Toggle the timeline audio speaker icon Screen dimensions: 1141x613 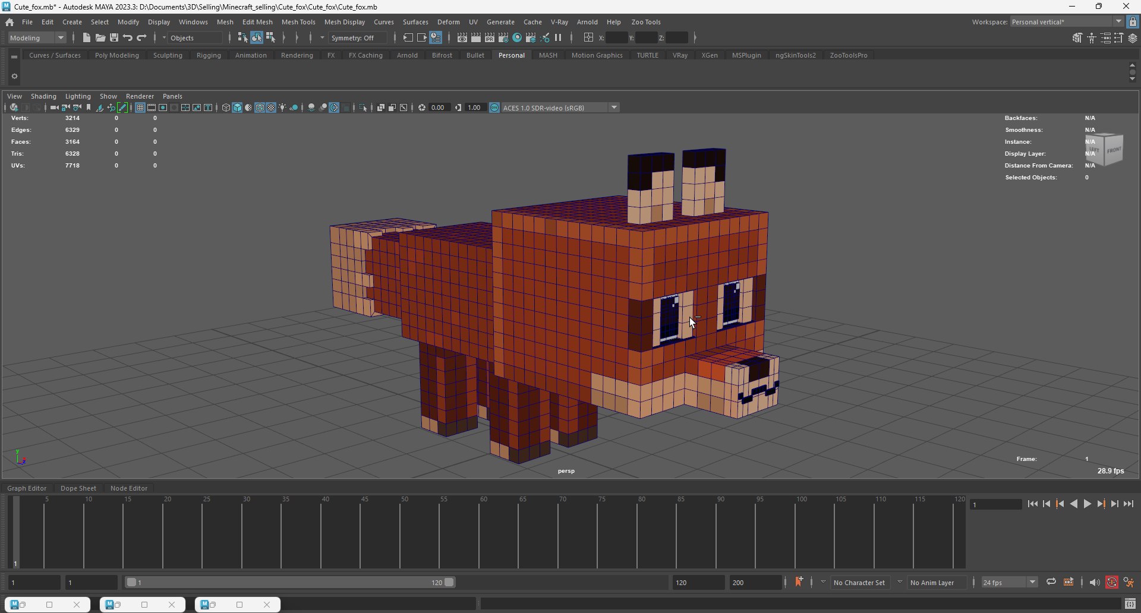[1095, 582]
